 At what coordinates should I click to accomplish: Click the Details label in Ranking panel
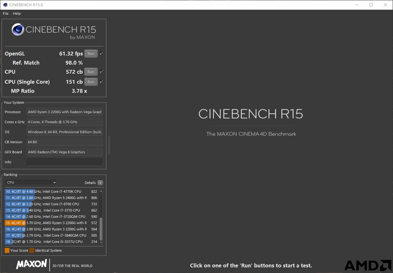(90, 183)
